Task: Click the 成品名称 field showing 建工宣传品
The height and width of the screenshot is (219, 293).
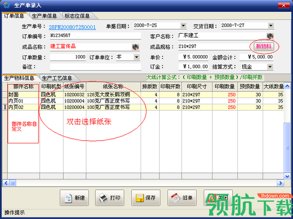Action: 91,47
